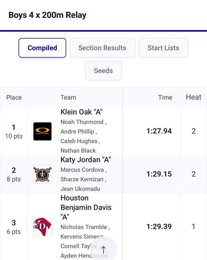Switch to Section Results tab
Image resolution: width=207 pixels, height=260 pixels.
[102, 48]
